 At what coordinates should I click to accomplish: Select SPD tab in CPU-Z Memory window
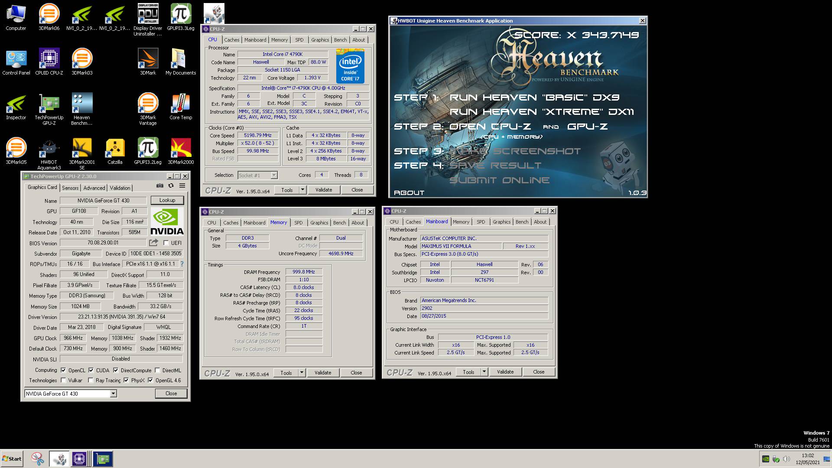coord(299,223)
